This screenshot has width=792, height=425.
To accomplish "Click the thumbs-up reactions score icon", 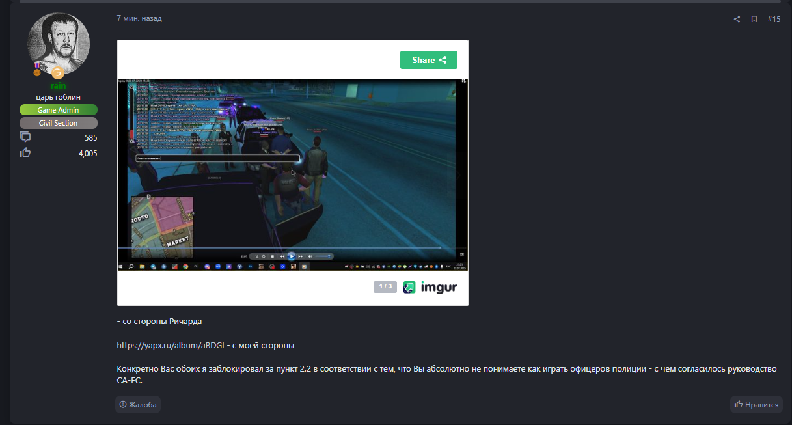I will (x=25, y=153).
